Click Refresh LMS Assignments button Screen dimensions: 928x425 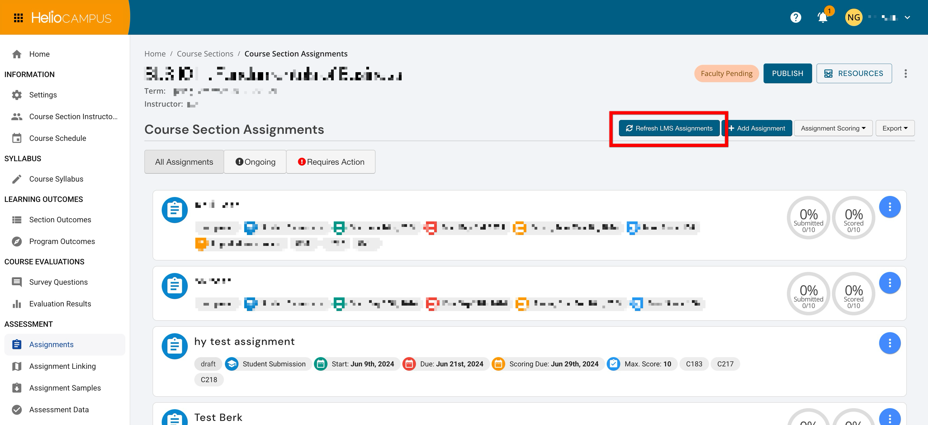(x=669, y=128)
